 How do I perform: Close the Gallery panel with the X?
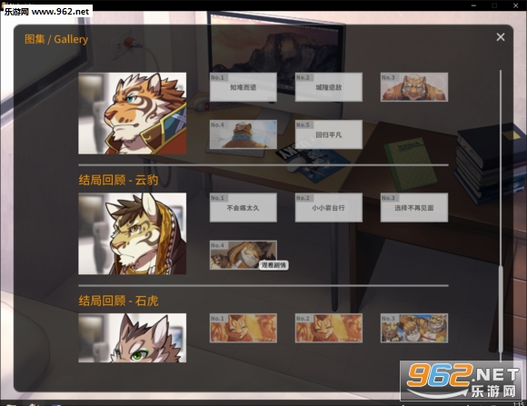pyautogui.click(x=501, y=37)
